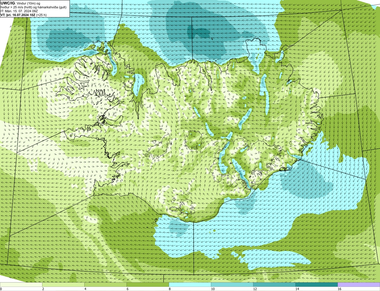This screenshot has height=291, width=380.
Task: Click the purple above-16 m/s legend swatch
Action: pyautogui.click(x=359, y=285)
